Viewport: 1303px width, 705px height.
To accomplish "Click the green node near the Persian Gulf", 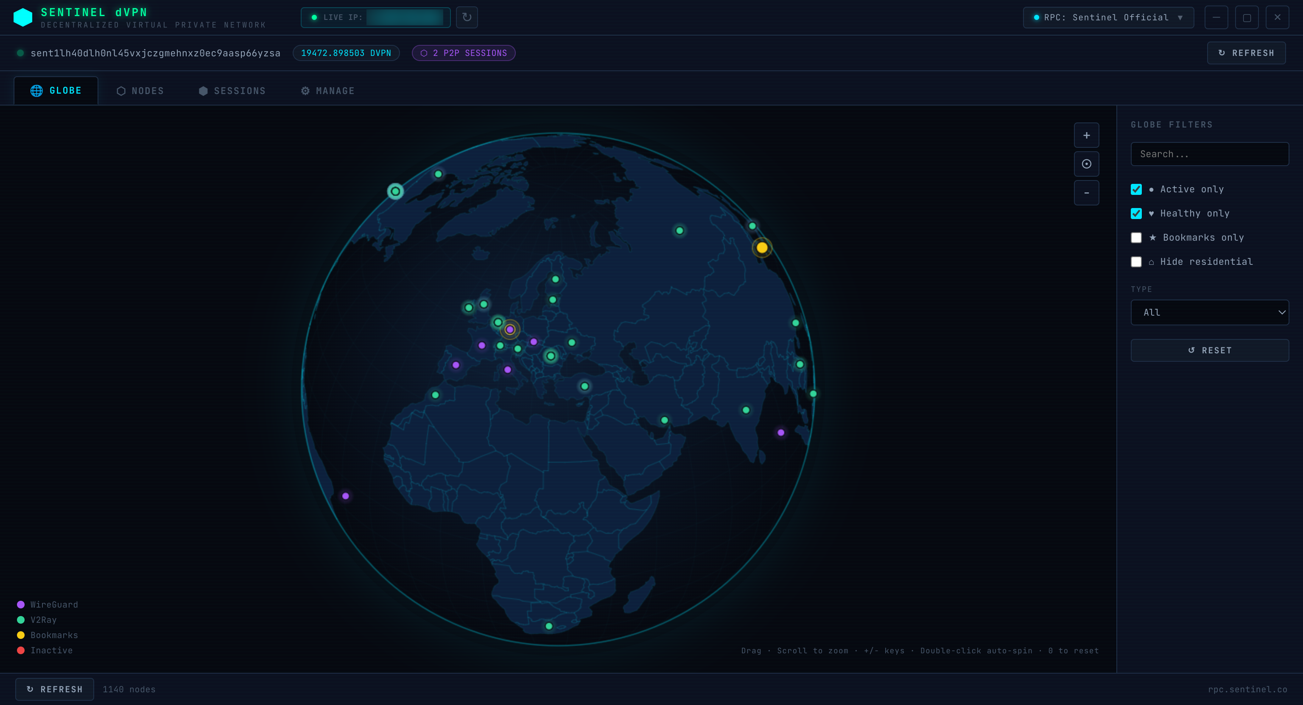I will (665, 420).
